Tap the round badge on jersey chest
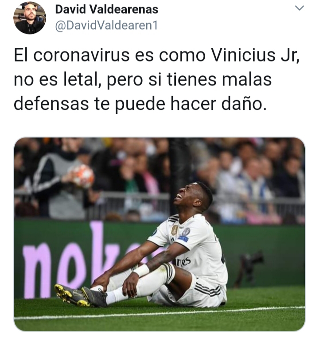This screenshot has width=319, height=338. (x=186, y=232)
